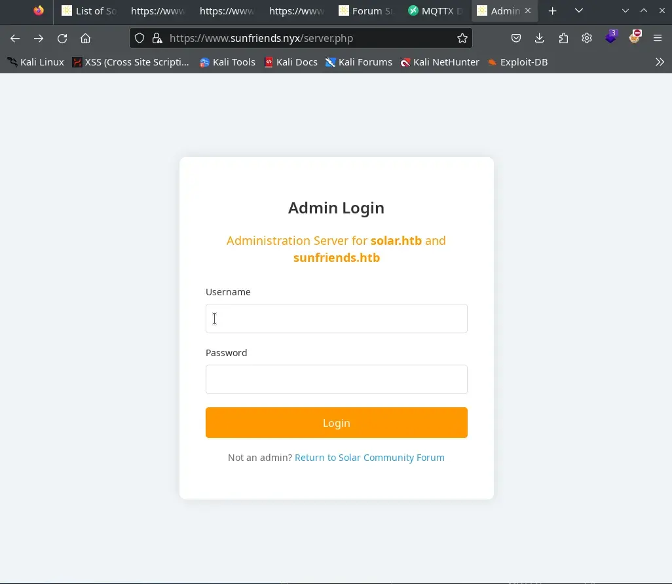This screenshot has width=672, height=584.
Task: Open the tracking protection shield icon
Action: click(140, 38)
